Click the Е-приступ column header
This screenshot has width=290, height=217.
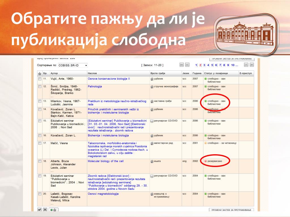[246, 73]
